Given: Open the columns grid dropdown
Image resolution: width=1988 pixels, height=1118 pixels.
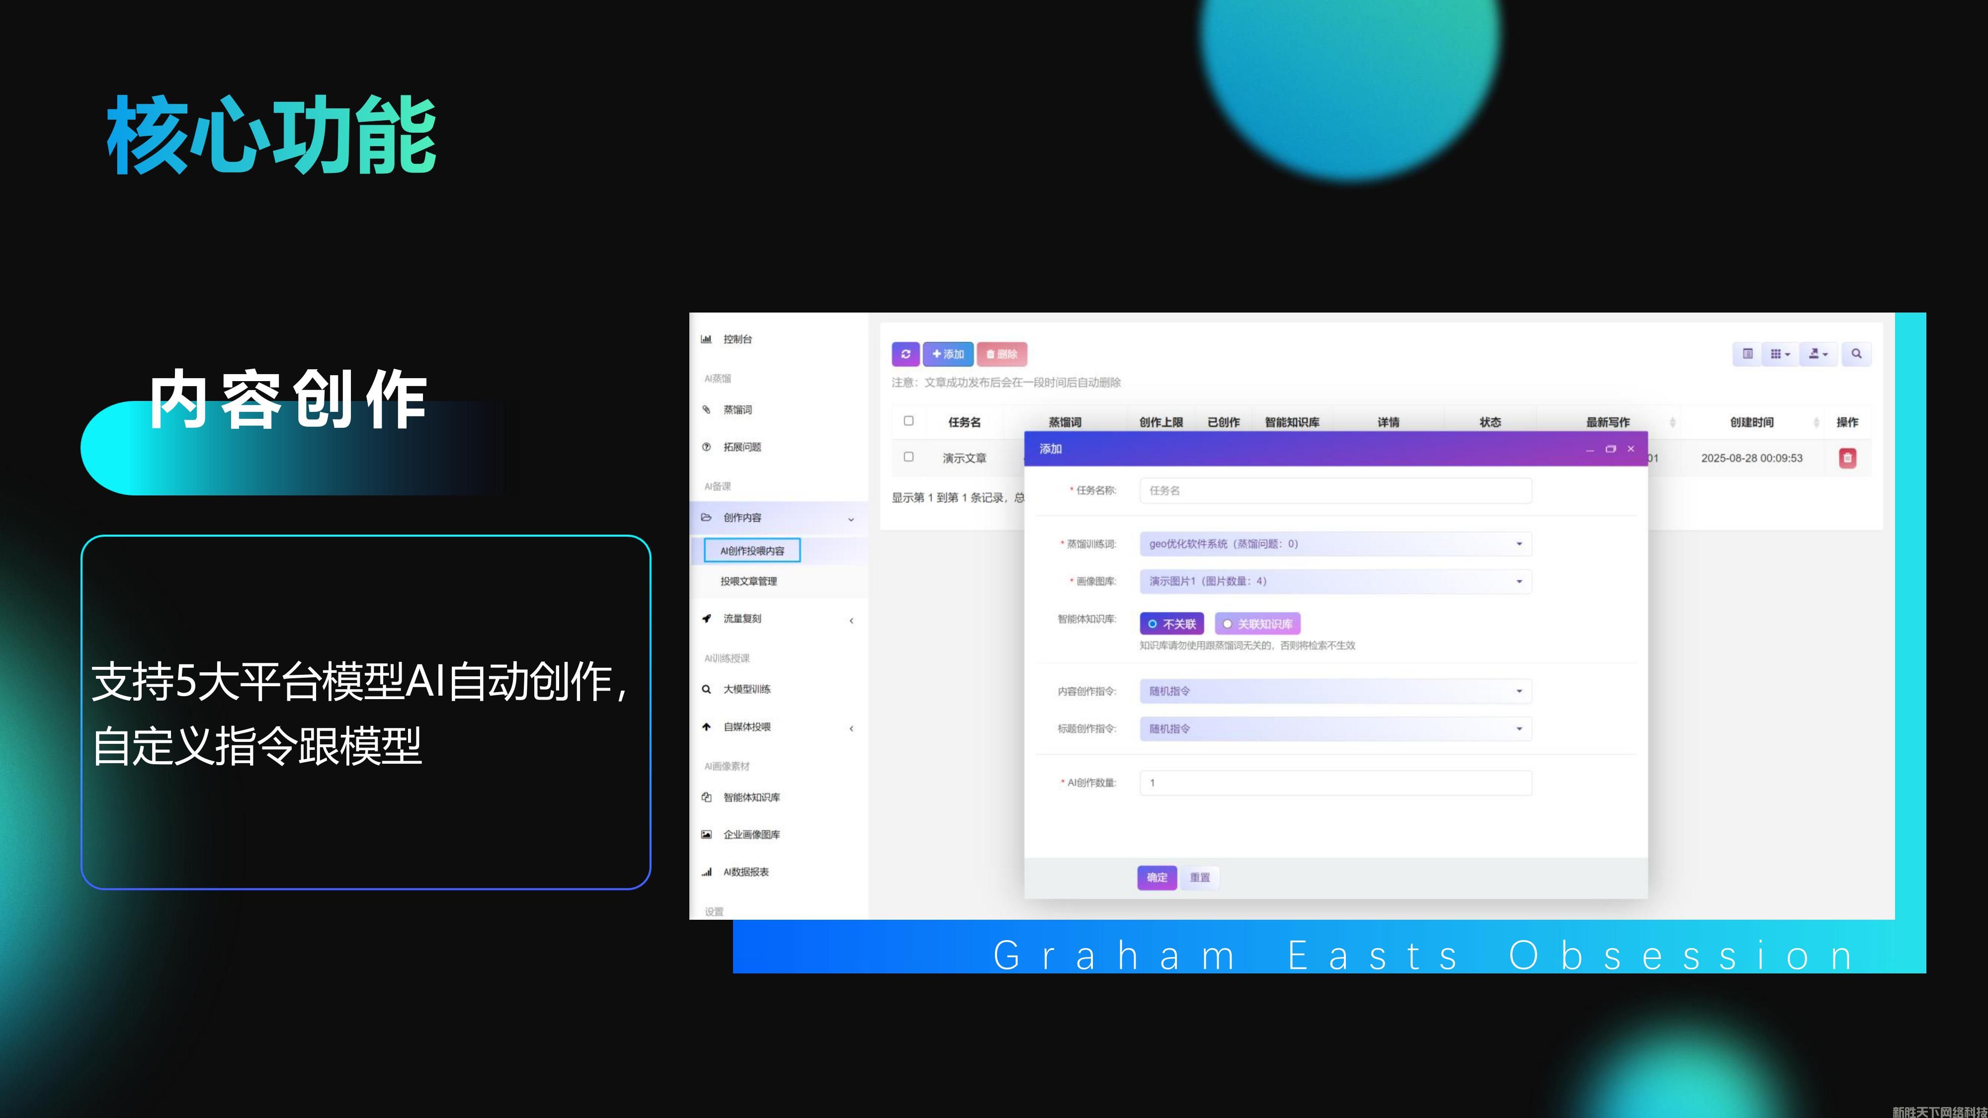Looking at the screenshot, I should pos(1780,354).
